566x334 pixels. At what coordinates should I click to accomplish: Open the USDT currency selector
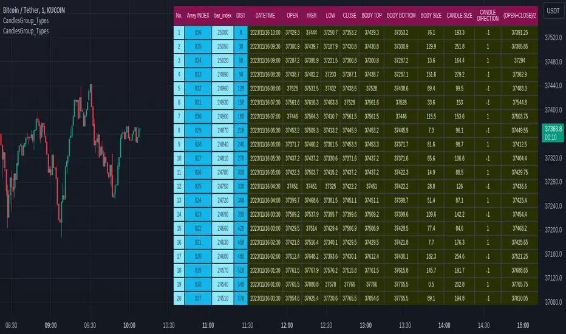point(551,11)
